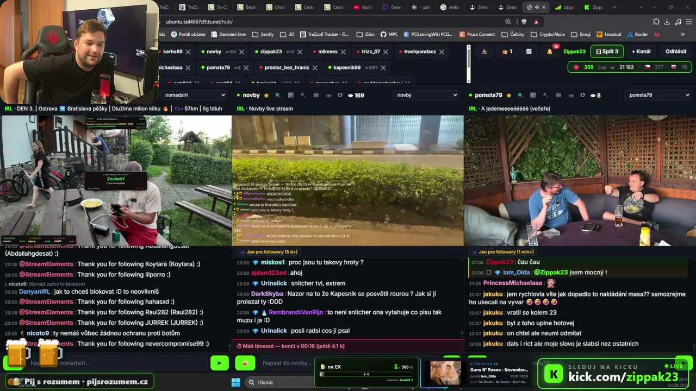Click the novby stream video player
The image size is (696, 391).
tap(348, 180)
